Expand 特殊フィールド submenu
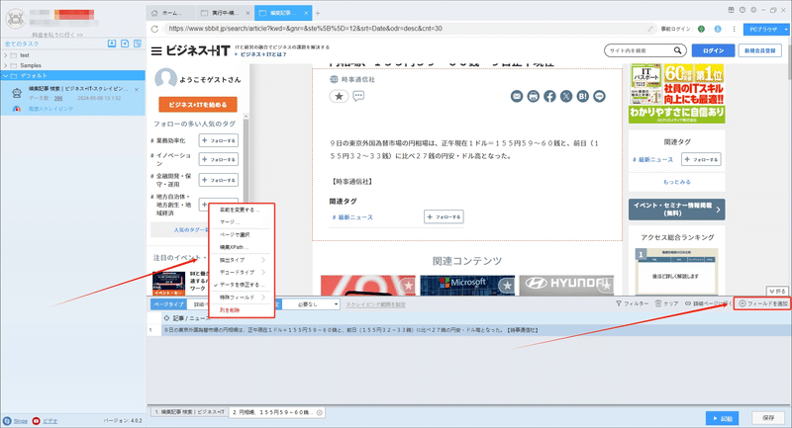Viewport: 792px width, 428px height. point(242,298)
